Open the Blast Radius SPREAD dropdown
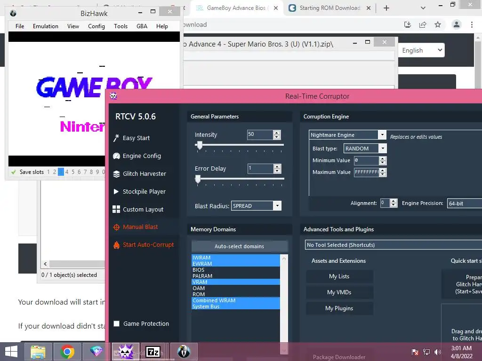 click(x=277, y=206)
